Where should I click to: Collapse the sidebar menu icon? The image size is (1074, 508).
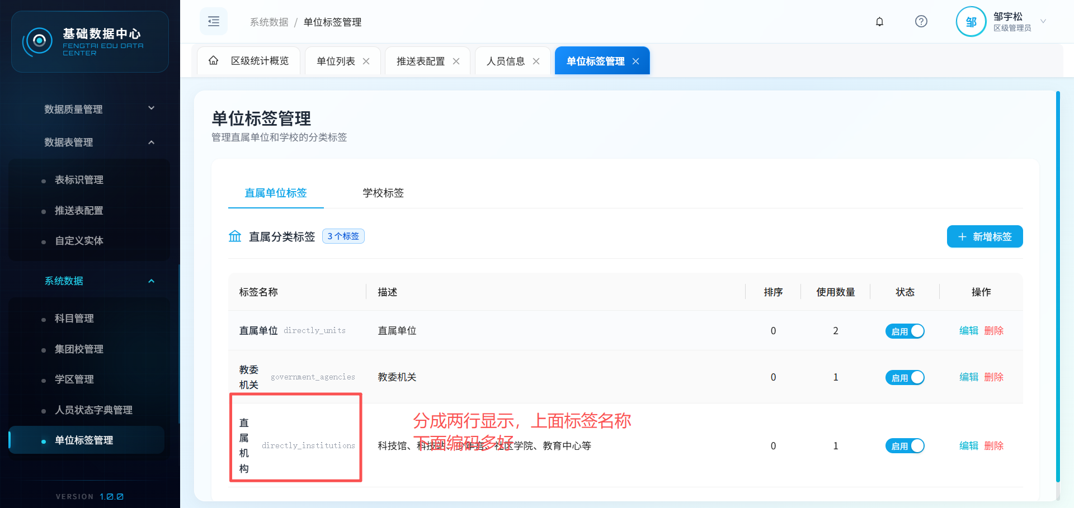[214, 22]
